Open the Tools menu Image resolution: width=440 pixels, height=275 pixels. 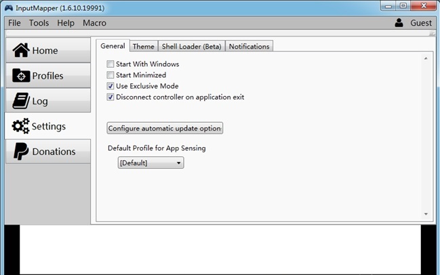point(39,23)
